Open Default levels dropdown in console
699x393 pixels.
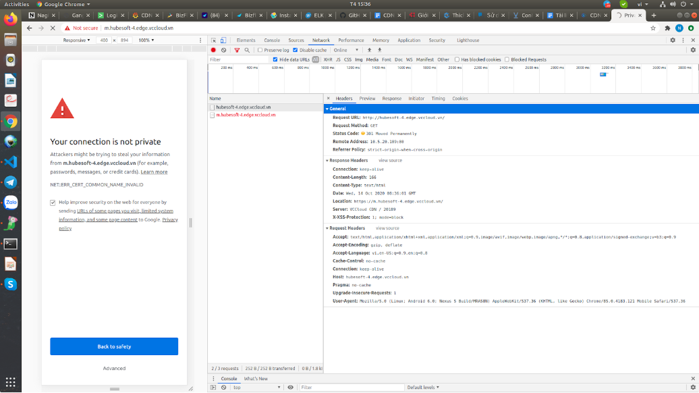pyautogui.click(x=422, y=387)
